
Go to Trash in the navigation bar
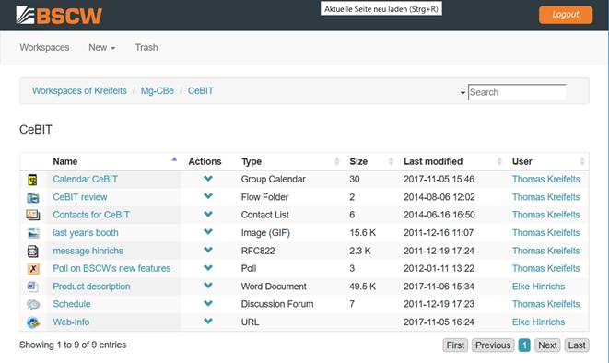tap(146, 47)
